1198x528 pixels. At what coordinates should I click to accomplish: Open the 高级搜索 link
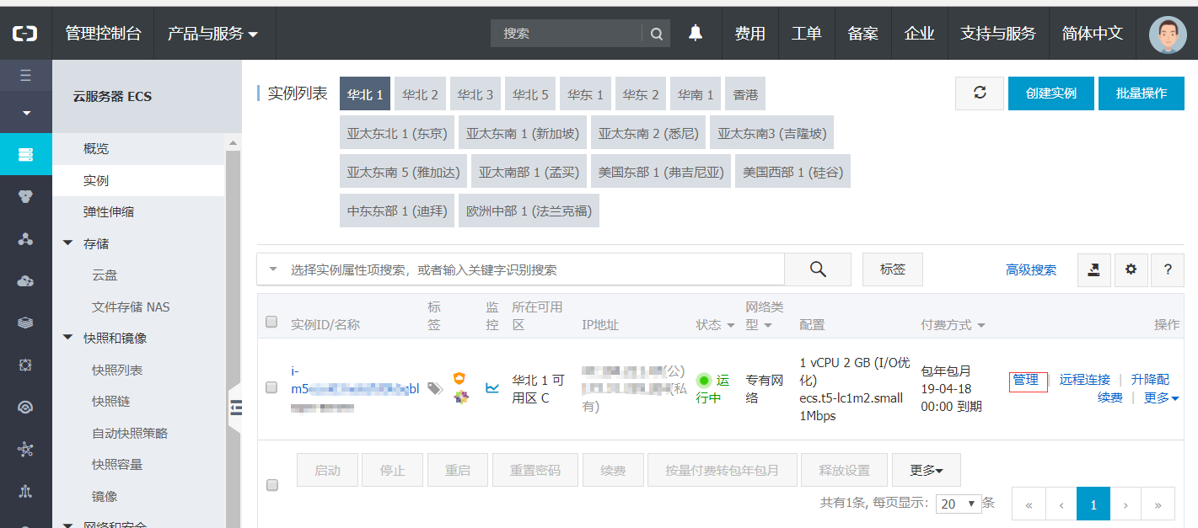(x=1031, y=269)
